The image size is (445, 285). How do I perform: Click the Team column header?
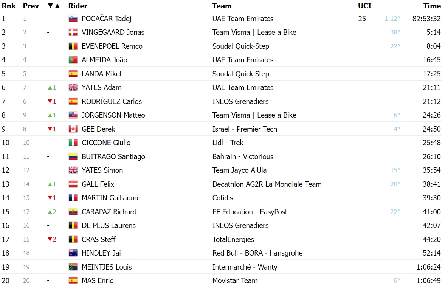222,6
